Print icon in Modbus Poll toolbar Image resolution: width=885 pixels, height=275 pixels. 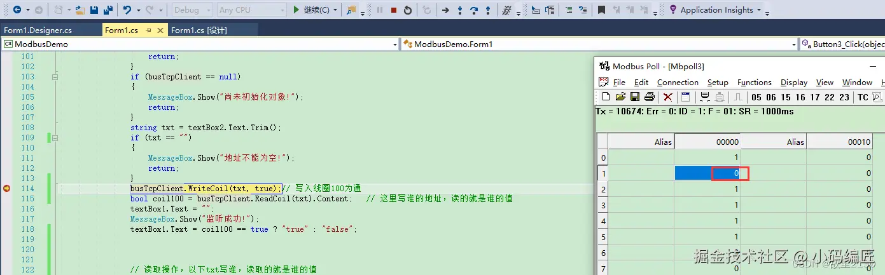coord(649,97)
